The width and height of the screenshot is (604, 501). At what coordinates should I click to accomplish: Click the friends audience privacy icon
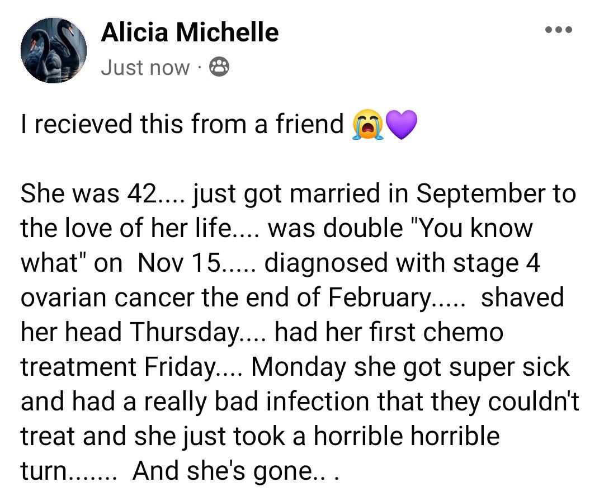click(x=219, y=68)
